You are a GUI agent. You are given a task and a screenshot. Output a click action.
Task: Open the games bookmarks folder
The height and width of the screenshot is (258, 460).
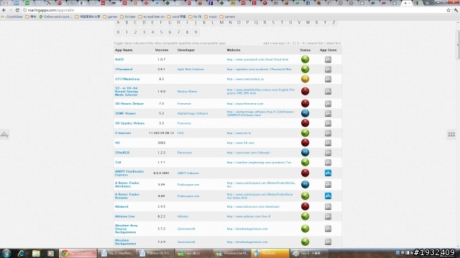[110, 16]
